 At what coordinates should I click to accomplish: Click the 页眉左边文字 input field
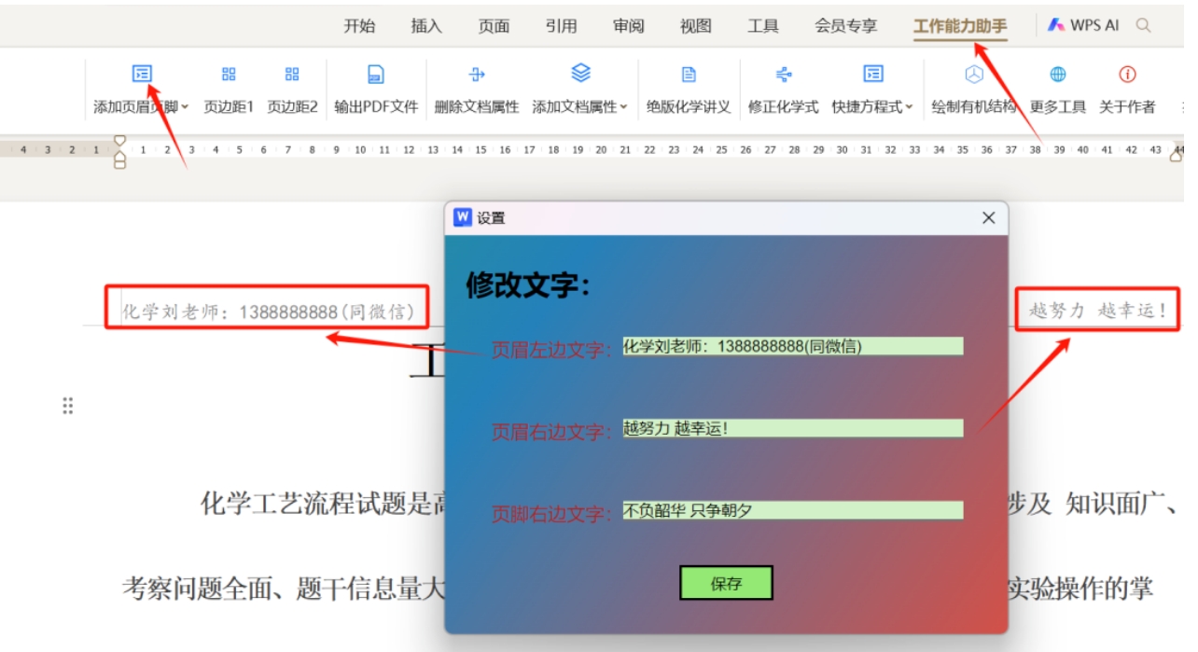point(792,347)
